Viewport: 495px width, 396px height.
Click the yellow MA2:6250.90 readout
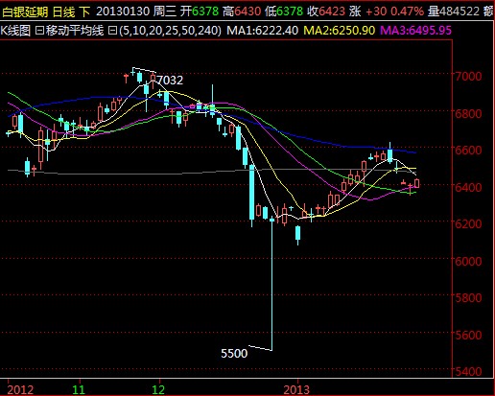[x=340, y=31]
